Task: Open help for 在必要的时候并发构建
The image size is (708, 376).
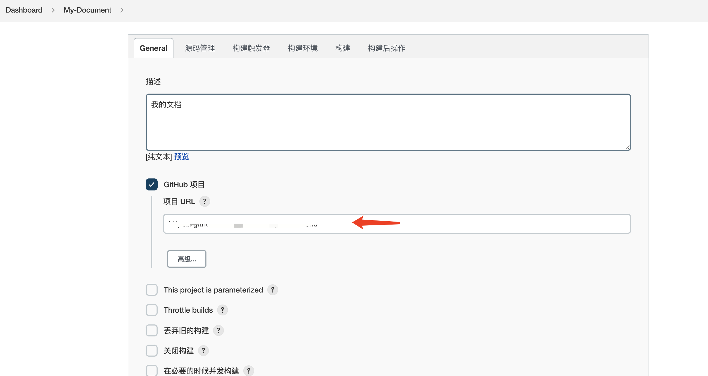Action: (x=248, y=371)
